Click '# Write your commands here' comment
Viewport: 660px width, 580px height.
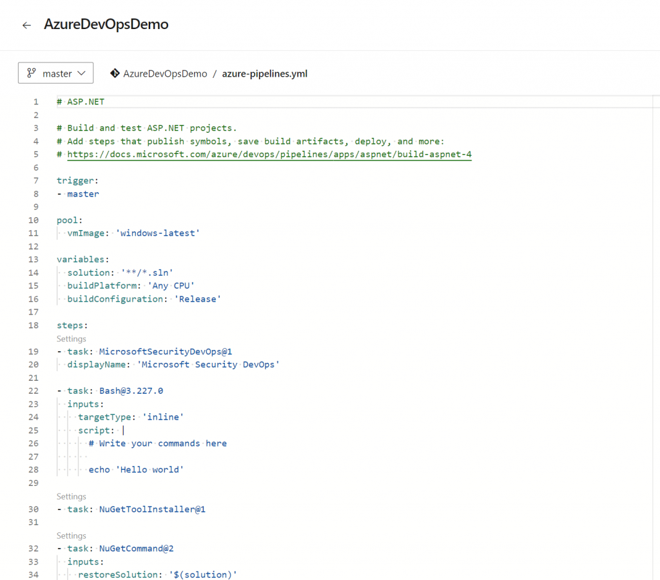(158, 443)
